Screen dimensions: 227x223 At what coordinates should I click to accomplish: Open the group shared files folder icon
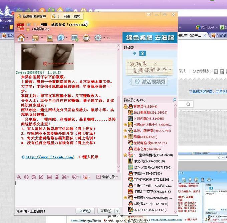pos(35,38)
